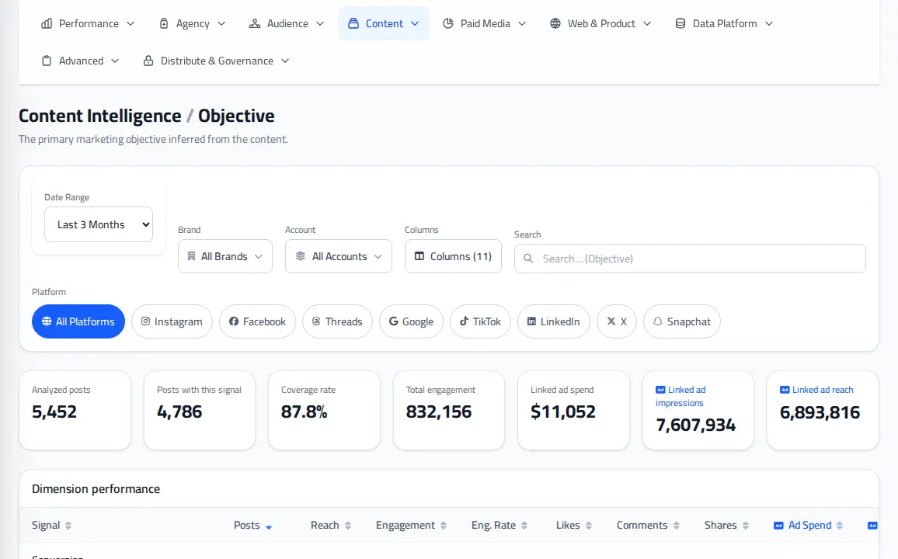Image resolution: width=898 pixels, height=559 pixels.
Task: Toggle the TikTok platform filter
Action: point(480,321)
